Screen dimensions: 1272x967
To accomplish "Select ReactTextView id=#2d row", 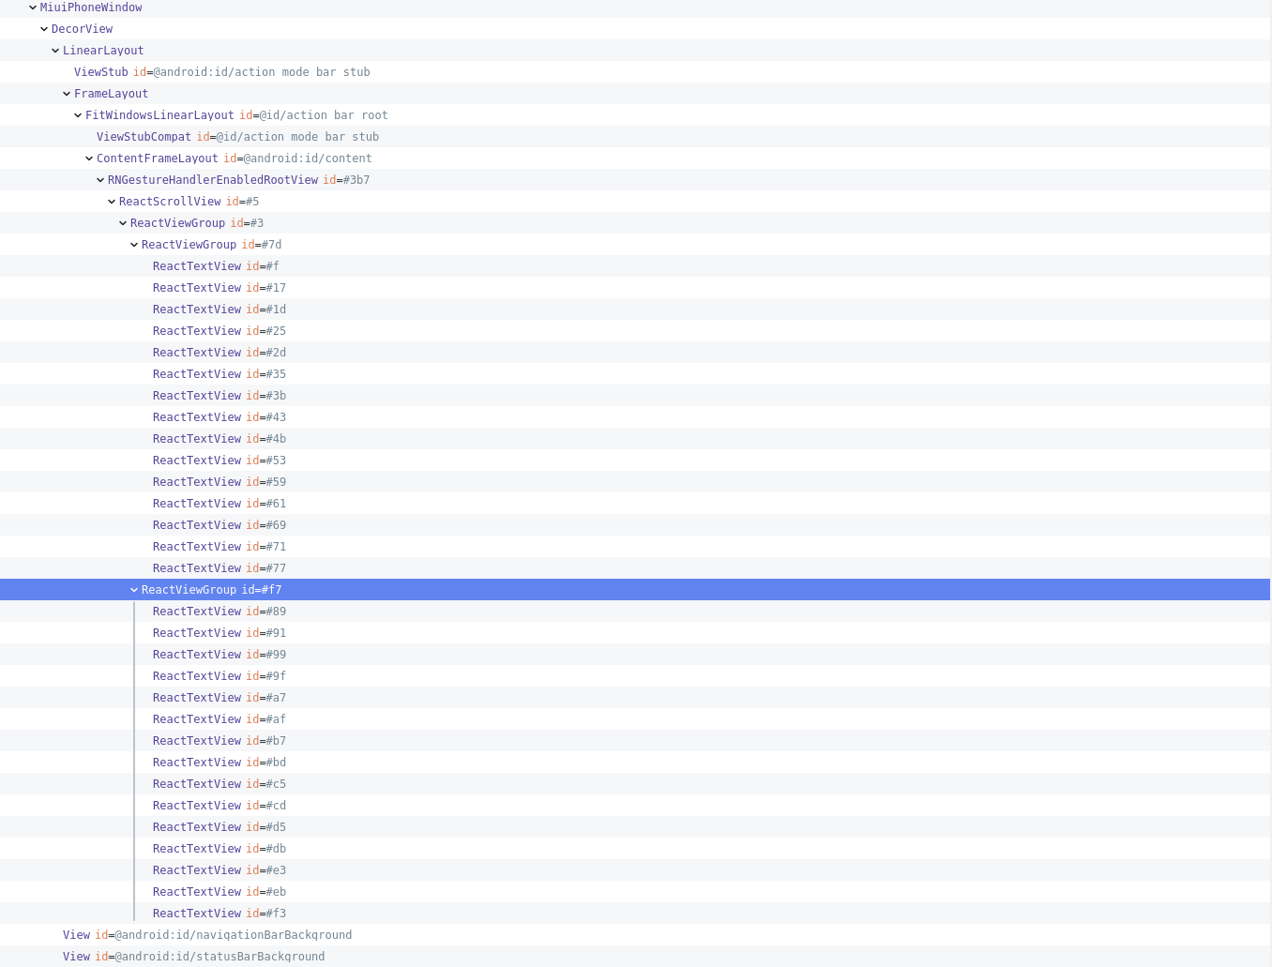I will [635, 353].
